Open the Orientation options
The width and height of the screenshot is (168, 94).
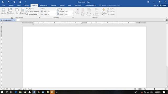point(10,11)
